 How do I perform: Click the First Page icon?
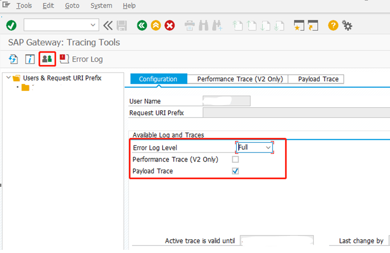[237, 26]
